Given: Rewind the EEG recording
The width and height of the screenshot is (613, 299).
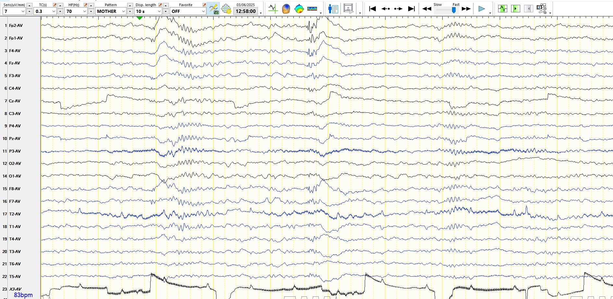Looking at the screenshot, I should [x=427, y=9].
